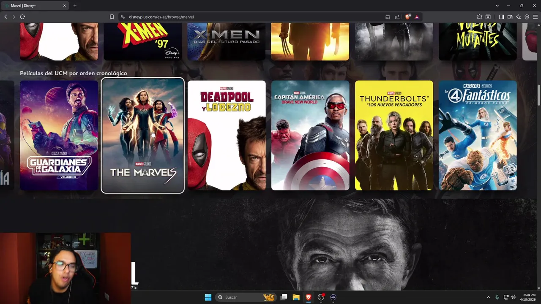Open the Brave VPN shield icon
541x304 pixels.
click(x=527, y=17)
